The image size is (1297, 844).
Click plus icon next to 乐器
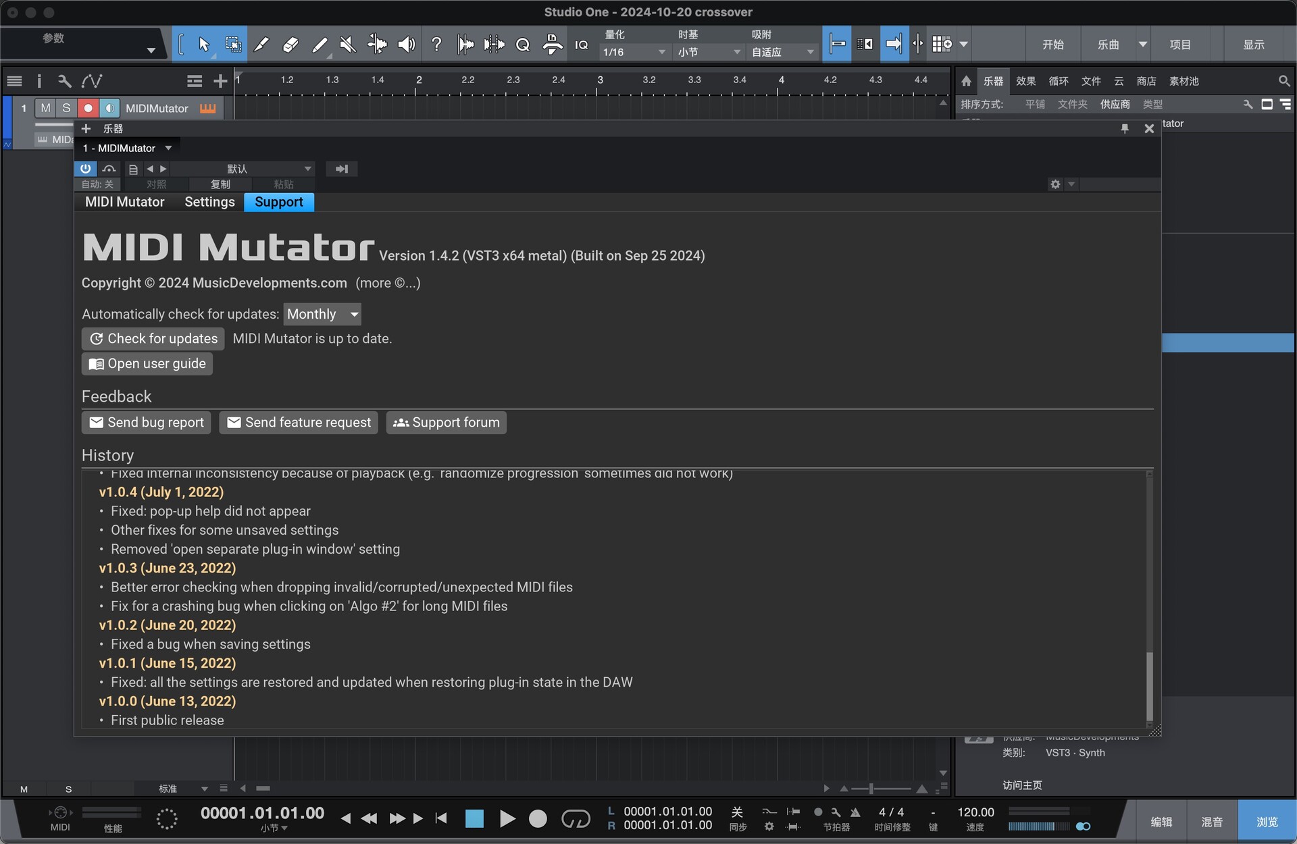click(x=86, y=128)
